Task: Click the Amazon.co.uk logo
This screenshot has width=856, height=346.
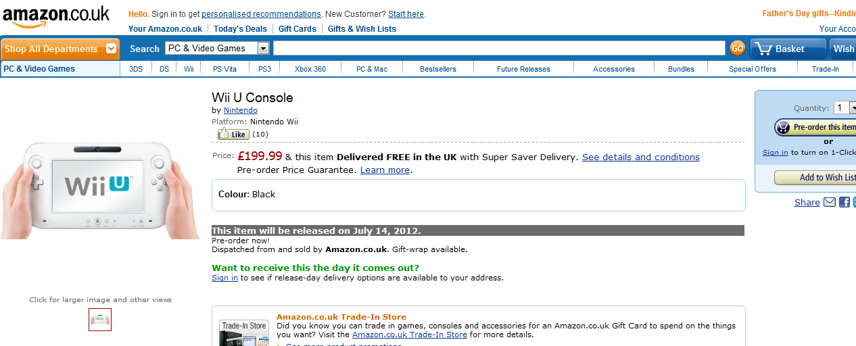Action: (x=55, y=17)
